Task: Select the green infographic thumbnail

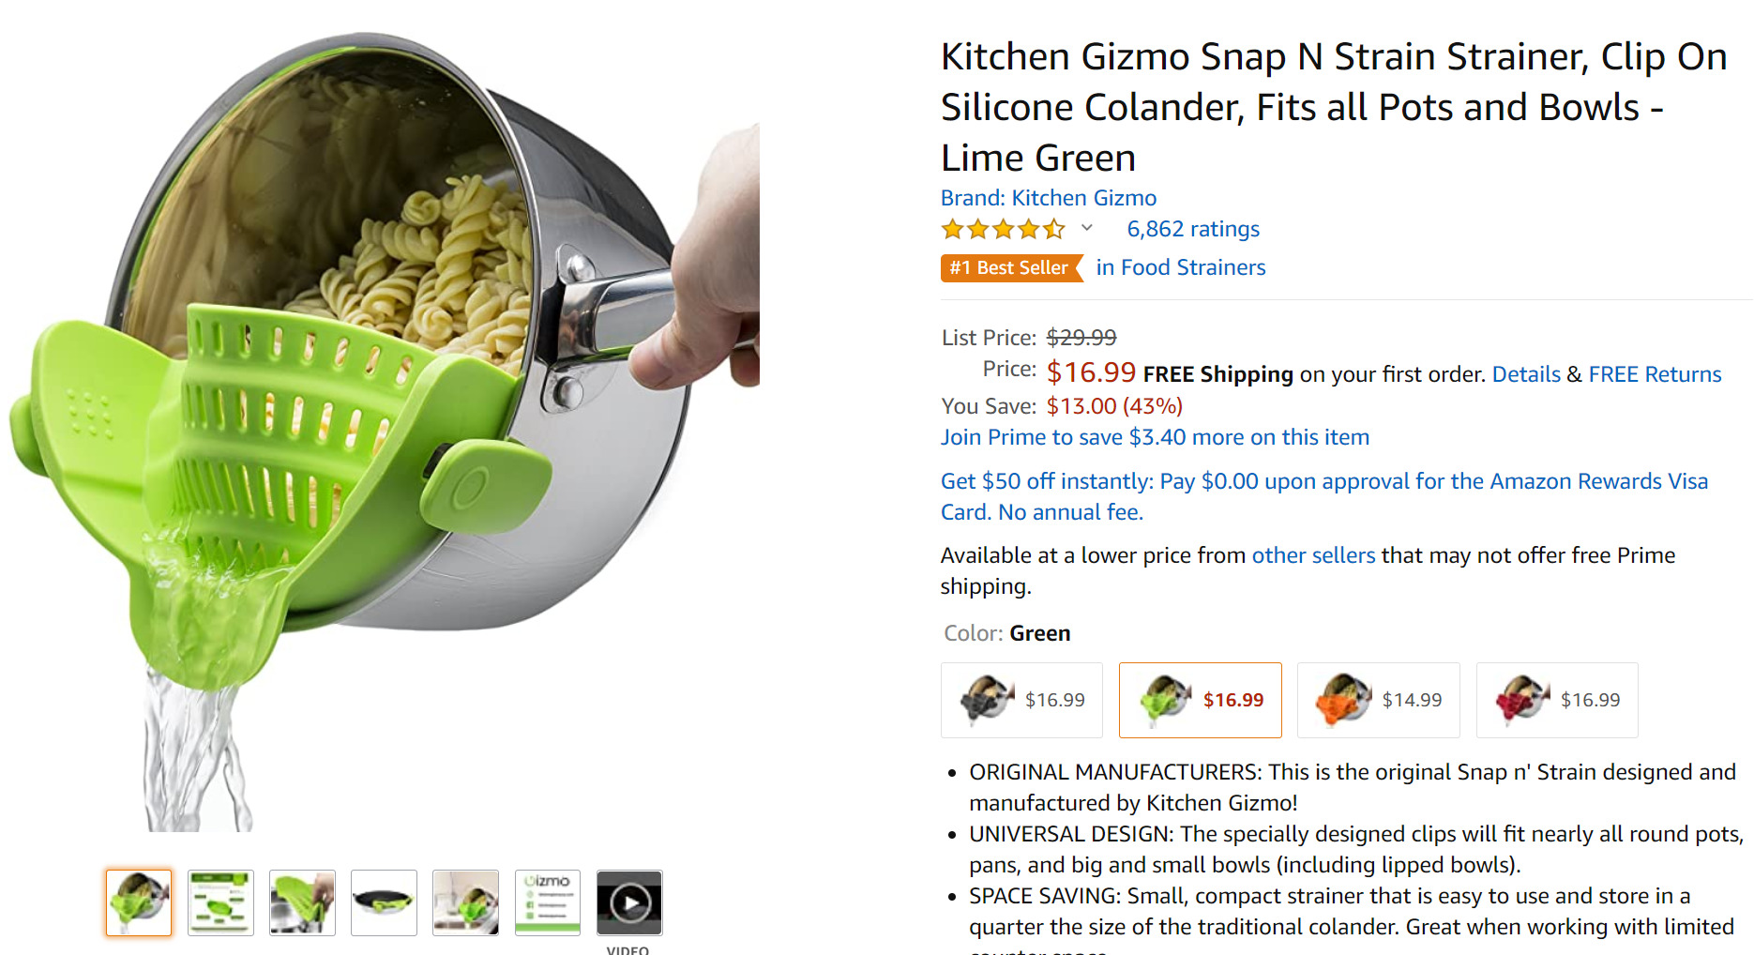Action: coord(219,902)
